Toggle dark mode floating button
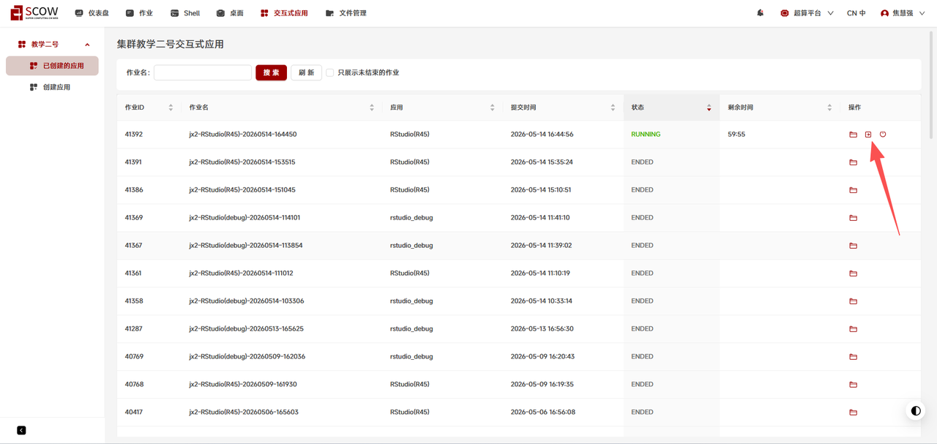 pos(916,411)
